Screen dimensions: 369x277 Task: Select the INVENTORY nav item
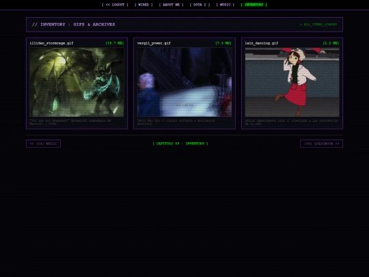(x=254, y=5)
